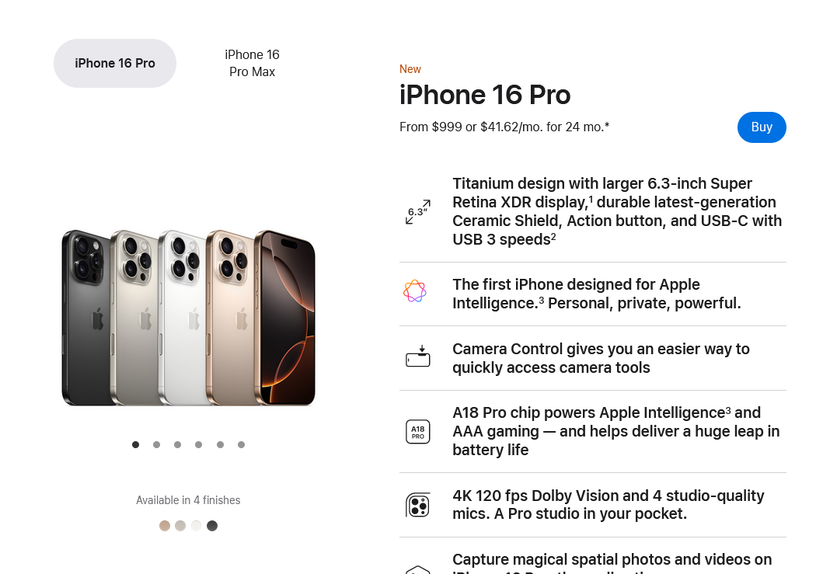
Task: Click the blue Buy button
Action: click(x=762, y=127)
